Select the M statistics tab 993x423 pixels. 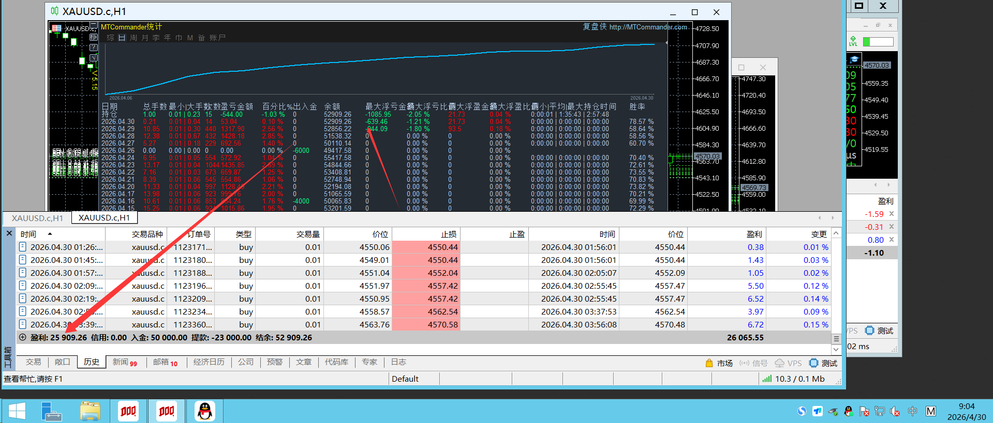(190, 38)
